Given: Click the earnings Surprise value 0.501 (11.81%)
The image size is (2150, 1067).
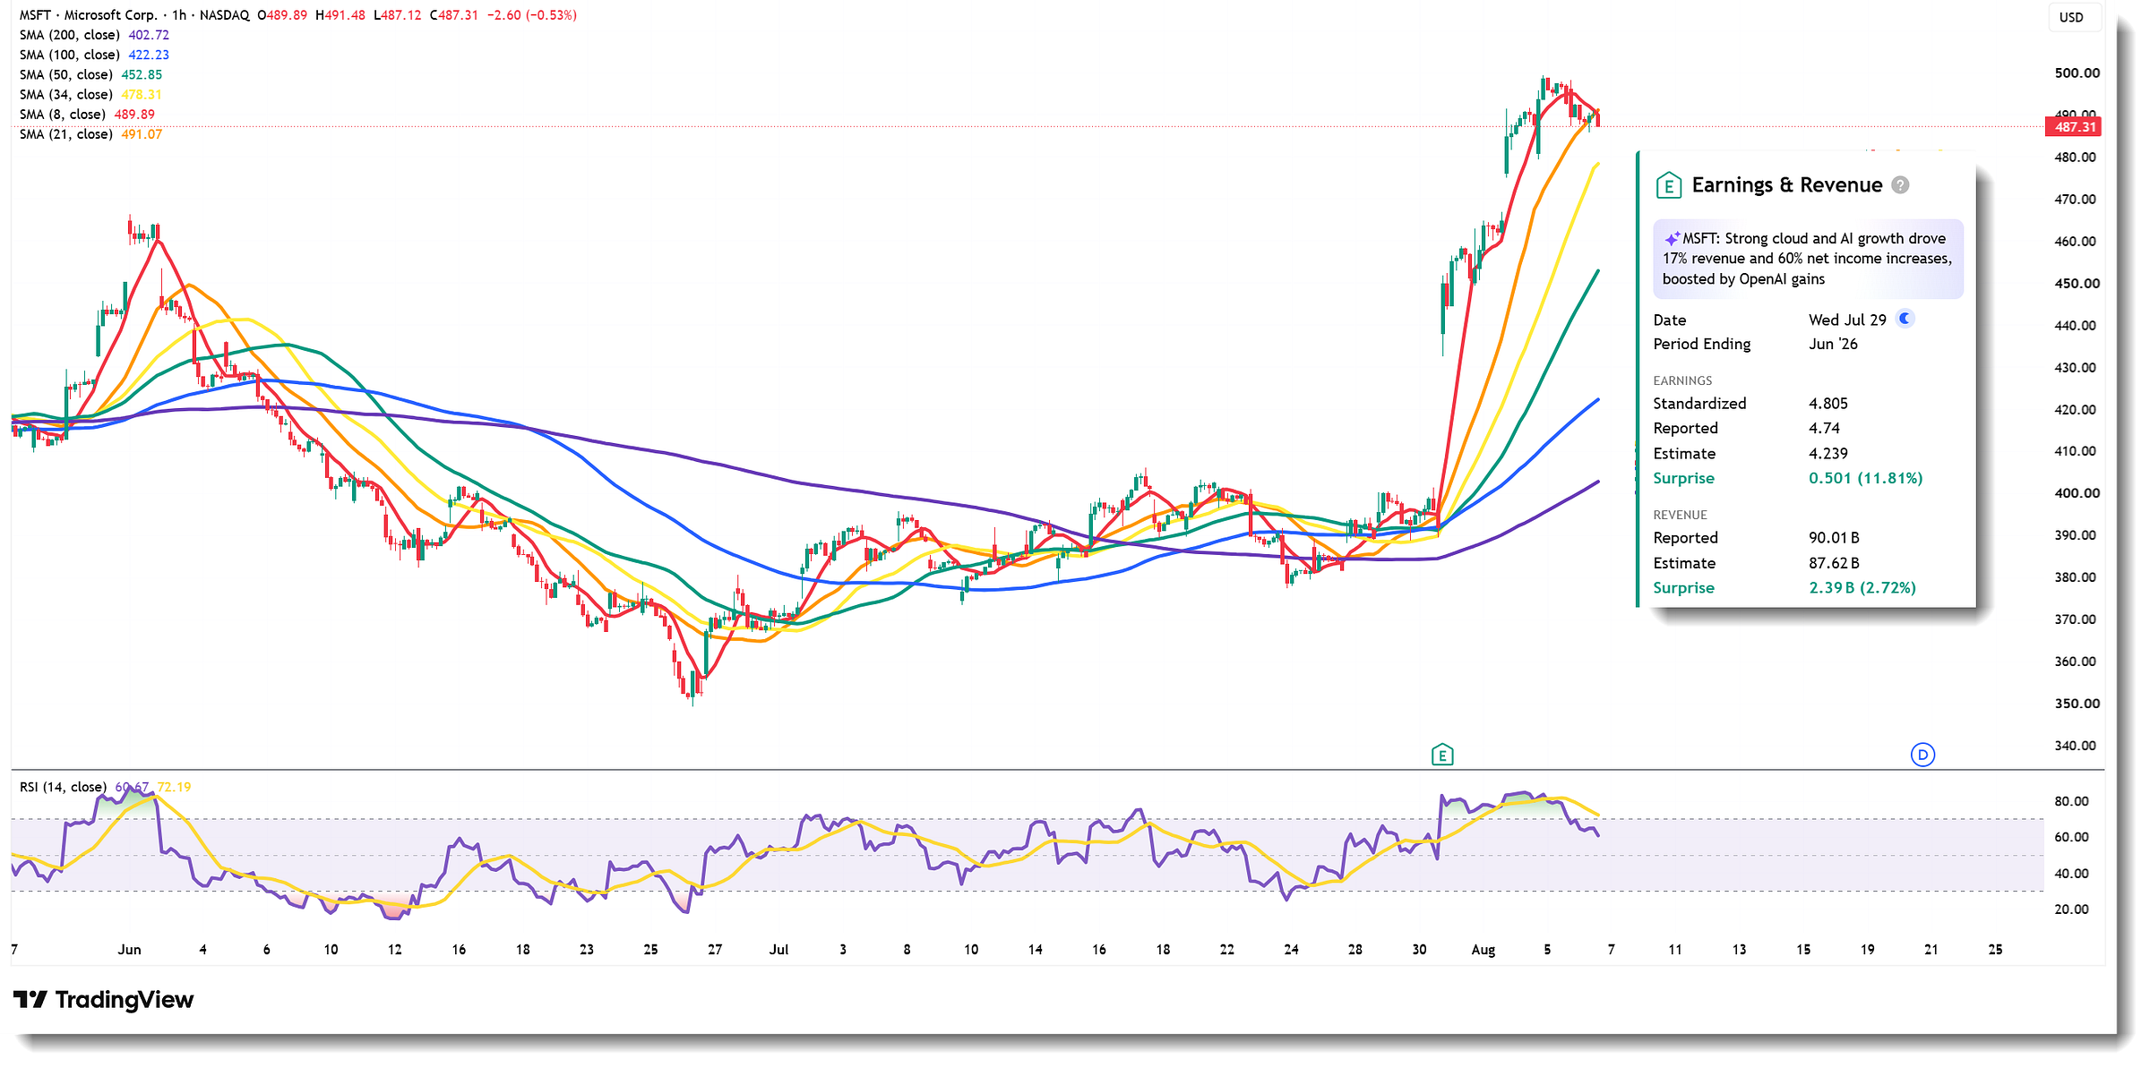Looking at the screenshot, I should coord(1866,478).
